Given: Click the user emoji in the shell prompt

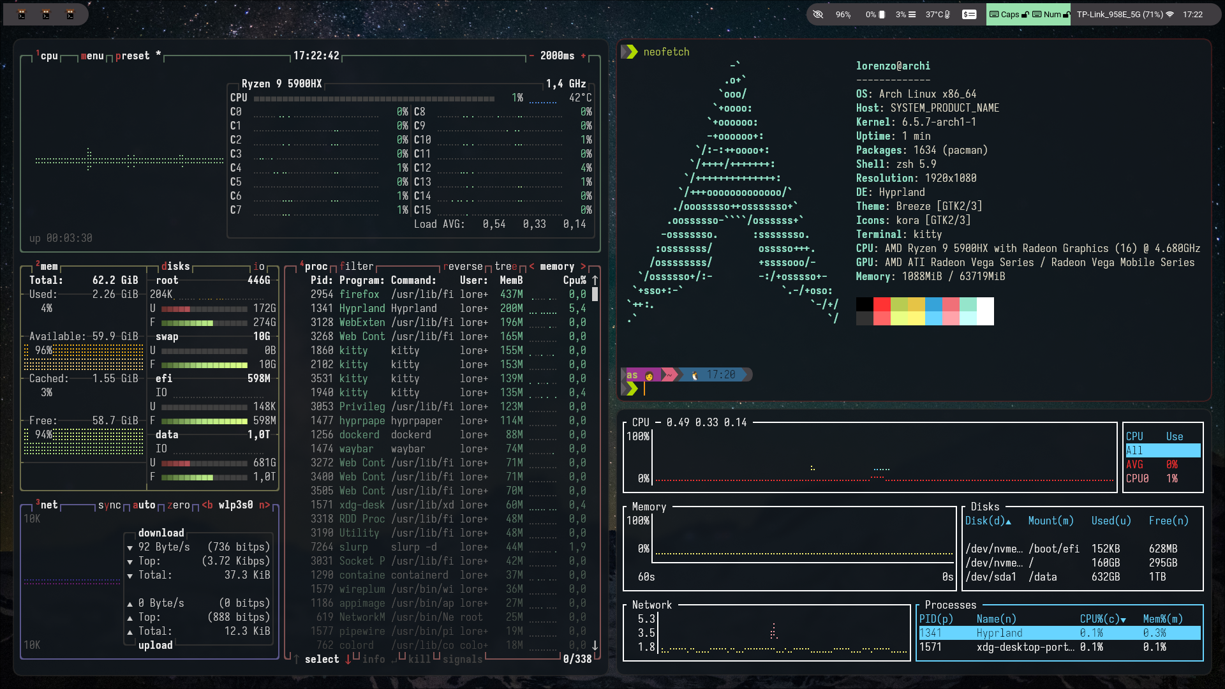Looking at the screenshot, I should [x=649, y=375].
